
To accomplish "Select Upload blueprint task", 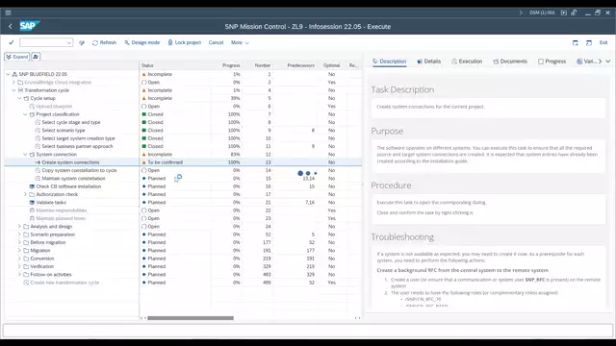I will pos(54,107).
